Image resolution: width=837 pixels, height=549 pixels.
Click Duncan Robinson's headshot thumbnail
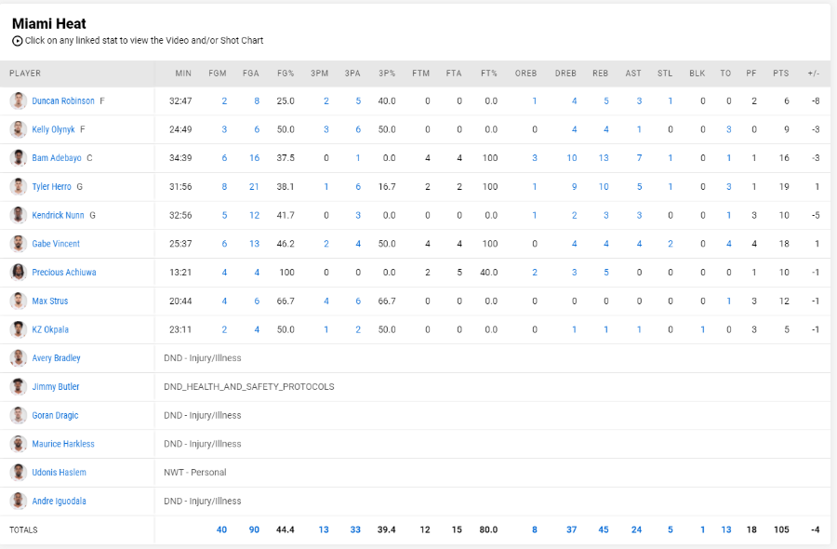[x=19, y=100]
